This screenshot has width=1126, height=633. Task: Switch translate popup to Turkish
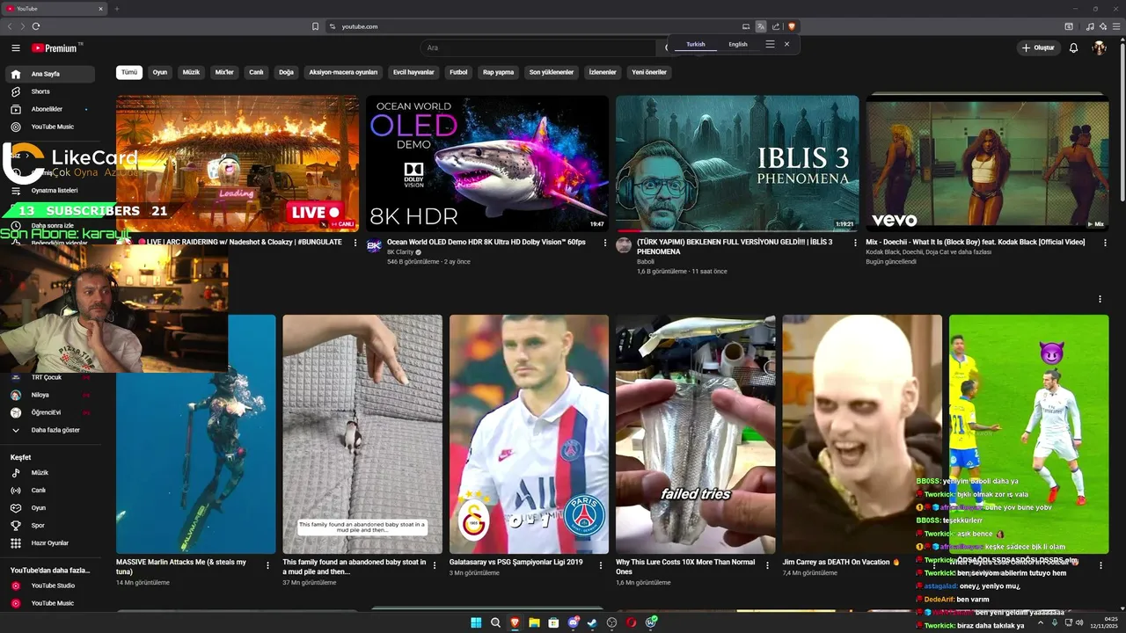tap(696, 44)
